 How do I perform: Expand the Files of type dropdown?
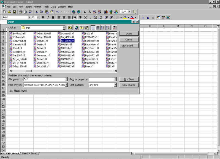pos(66,85)
